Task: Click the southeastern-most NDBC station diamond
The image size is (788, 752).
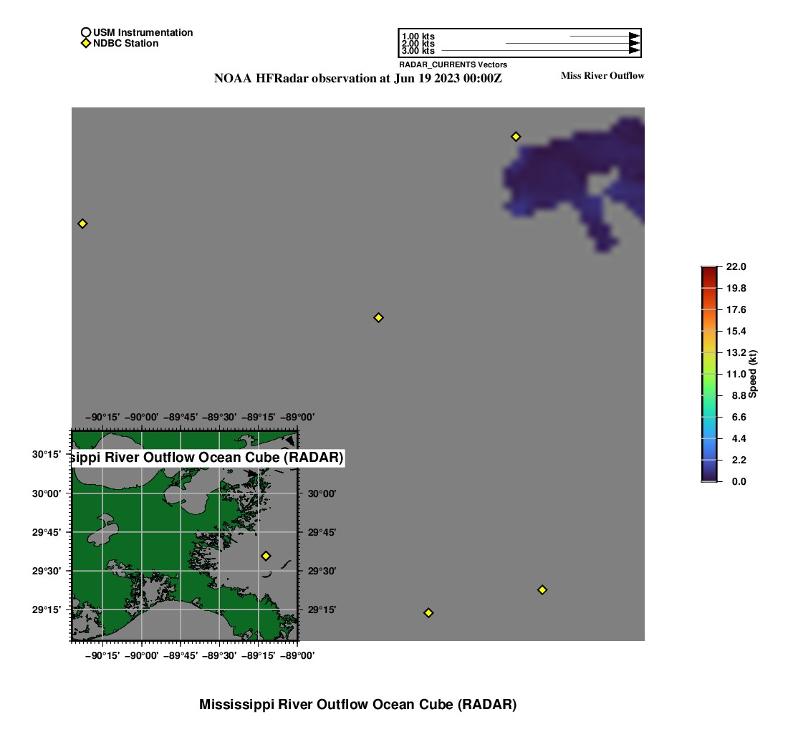Action: (x=542, y=589)
